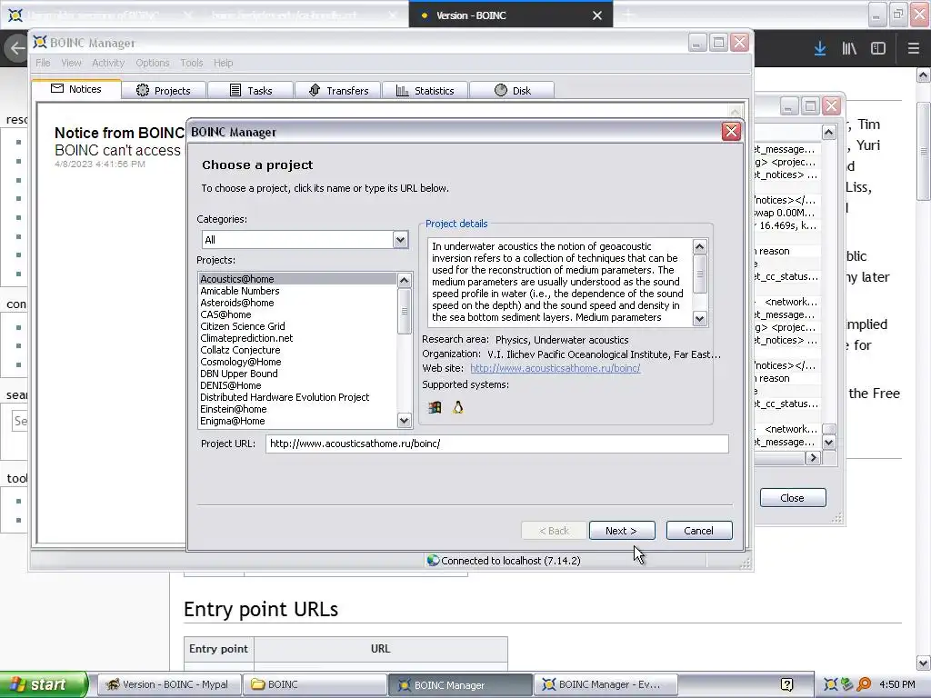Switch to the Tasks tab

(251, 90)
